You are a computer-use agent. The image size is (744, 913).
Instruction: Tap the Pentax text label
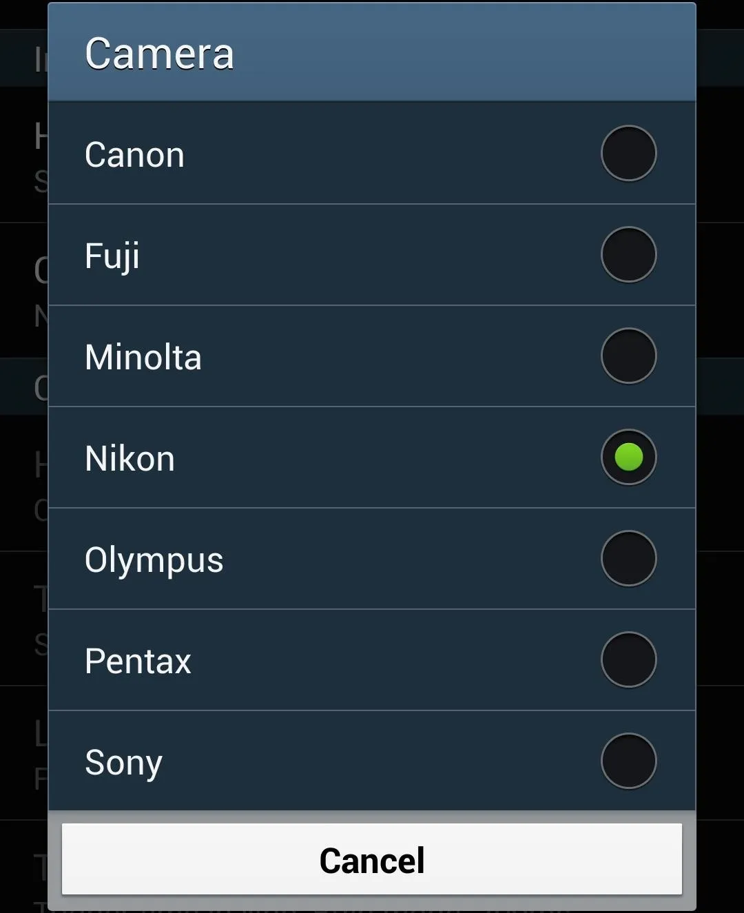[x=138, y=661]
